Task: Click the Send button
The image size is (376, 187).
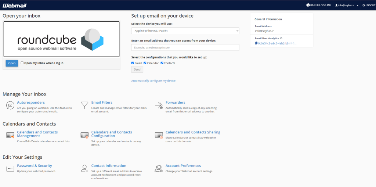Action: [137, 69]
